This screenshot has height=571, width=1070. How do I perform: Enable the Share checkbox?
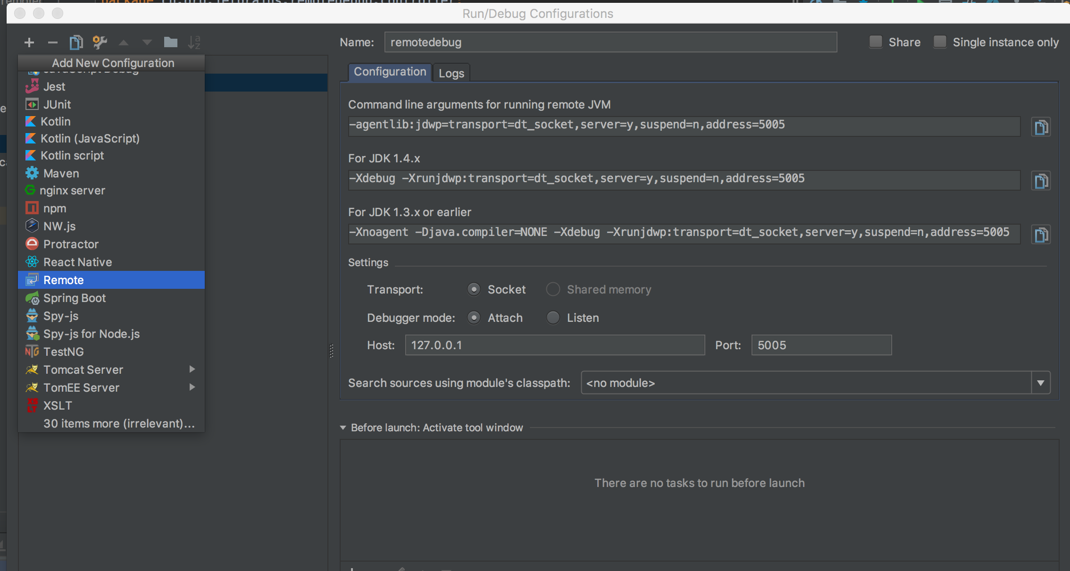[876, 42]
